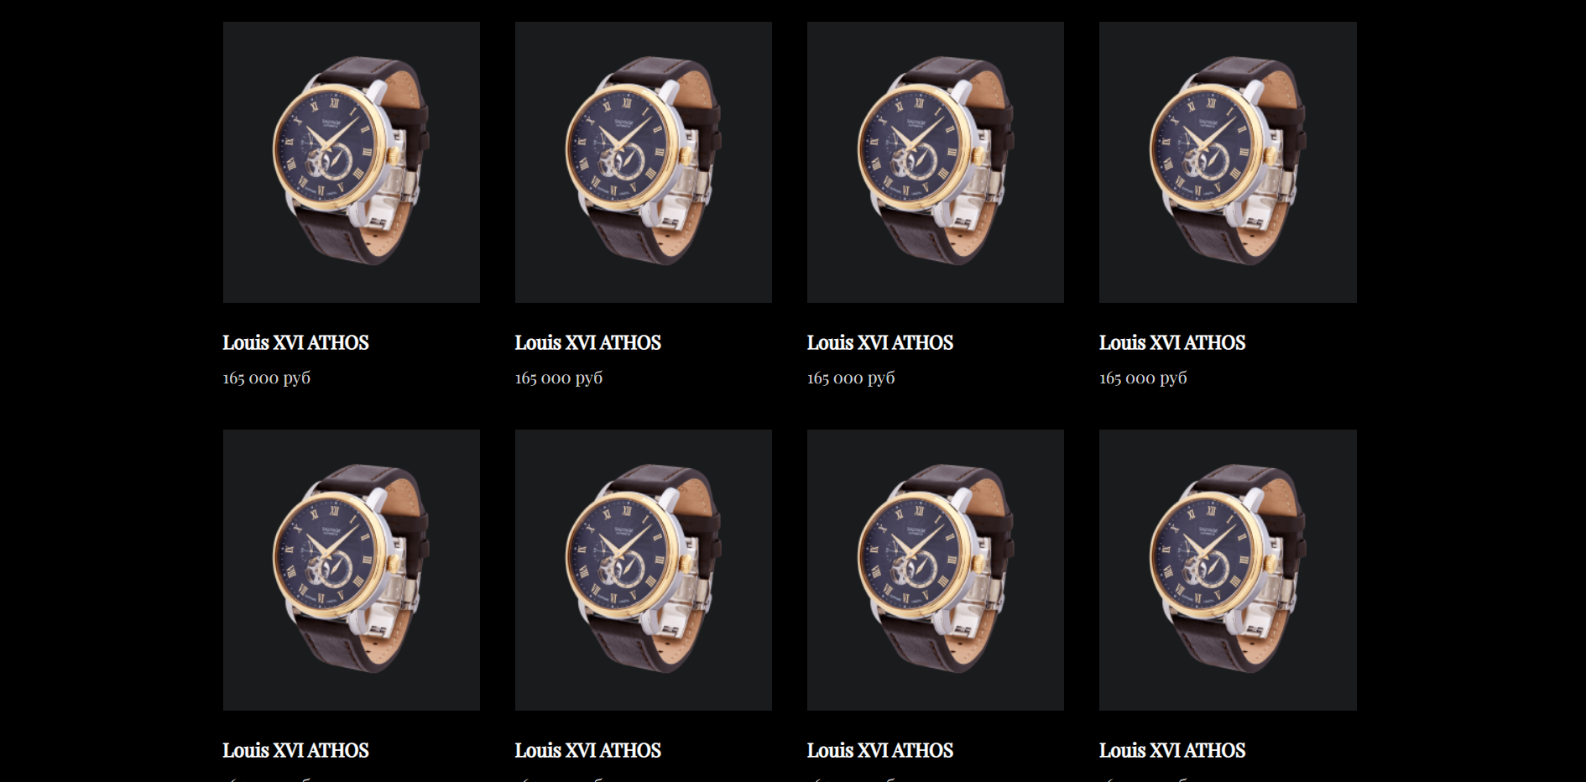Click 165 000 руб price under first top watch
Viewport: 1586px width, 782px height.
[266, 378]
